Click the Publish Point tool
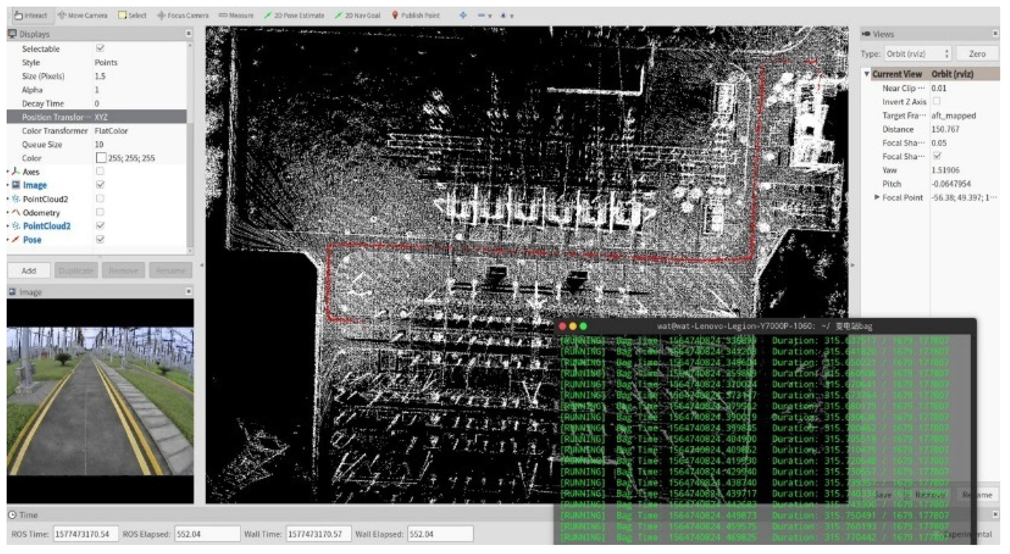 [416, 15]
